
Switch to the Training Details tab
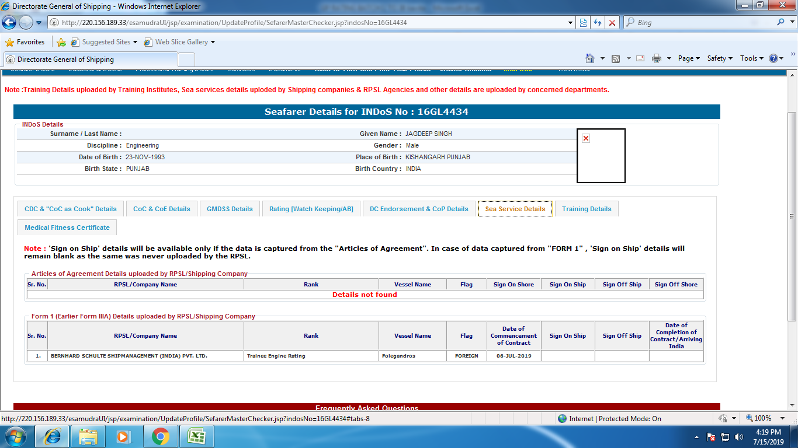click(587, 209)
